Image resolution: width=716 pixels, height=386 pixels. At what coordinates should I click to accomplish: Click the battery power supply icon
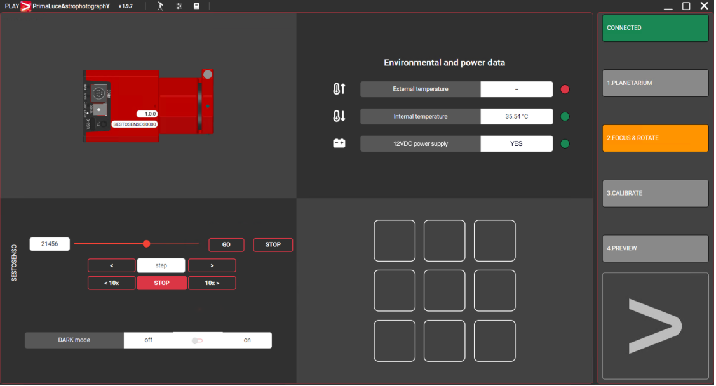click(x=339, y=143)
